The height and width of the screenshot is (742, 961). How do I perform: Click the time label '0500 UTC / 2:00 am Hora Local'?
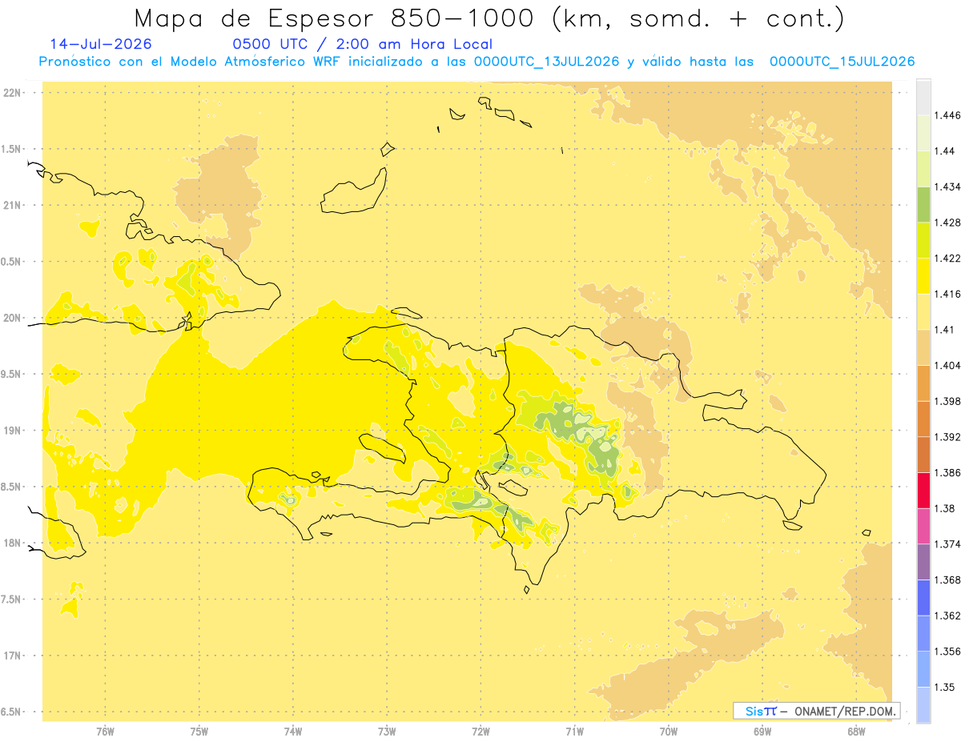point(363,44)
